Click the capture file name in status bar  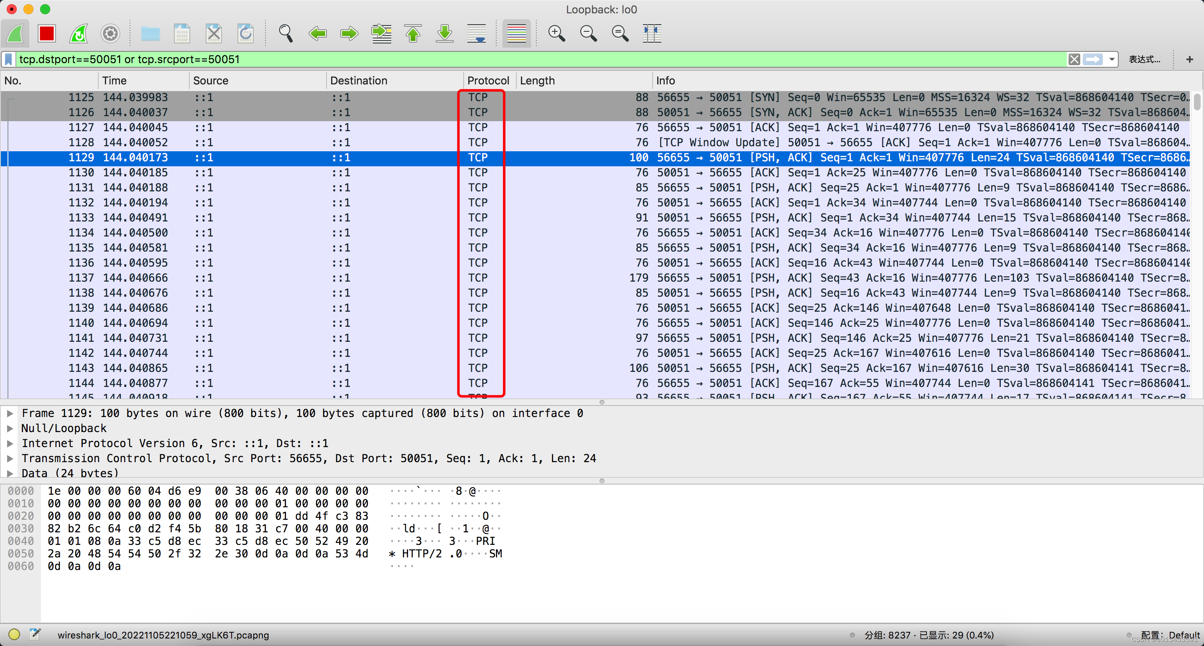pos(163,635)
